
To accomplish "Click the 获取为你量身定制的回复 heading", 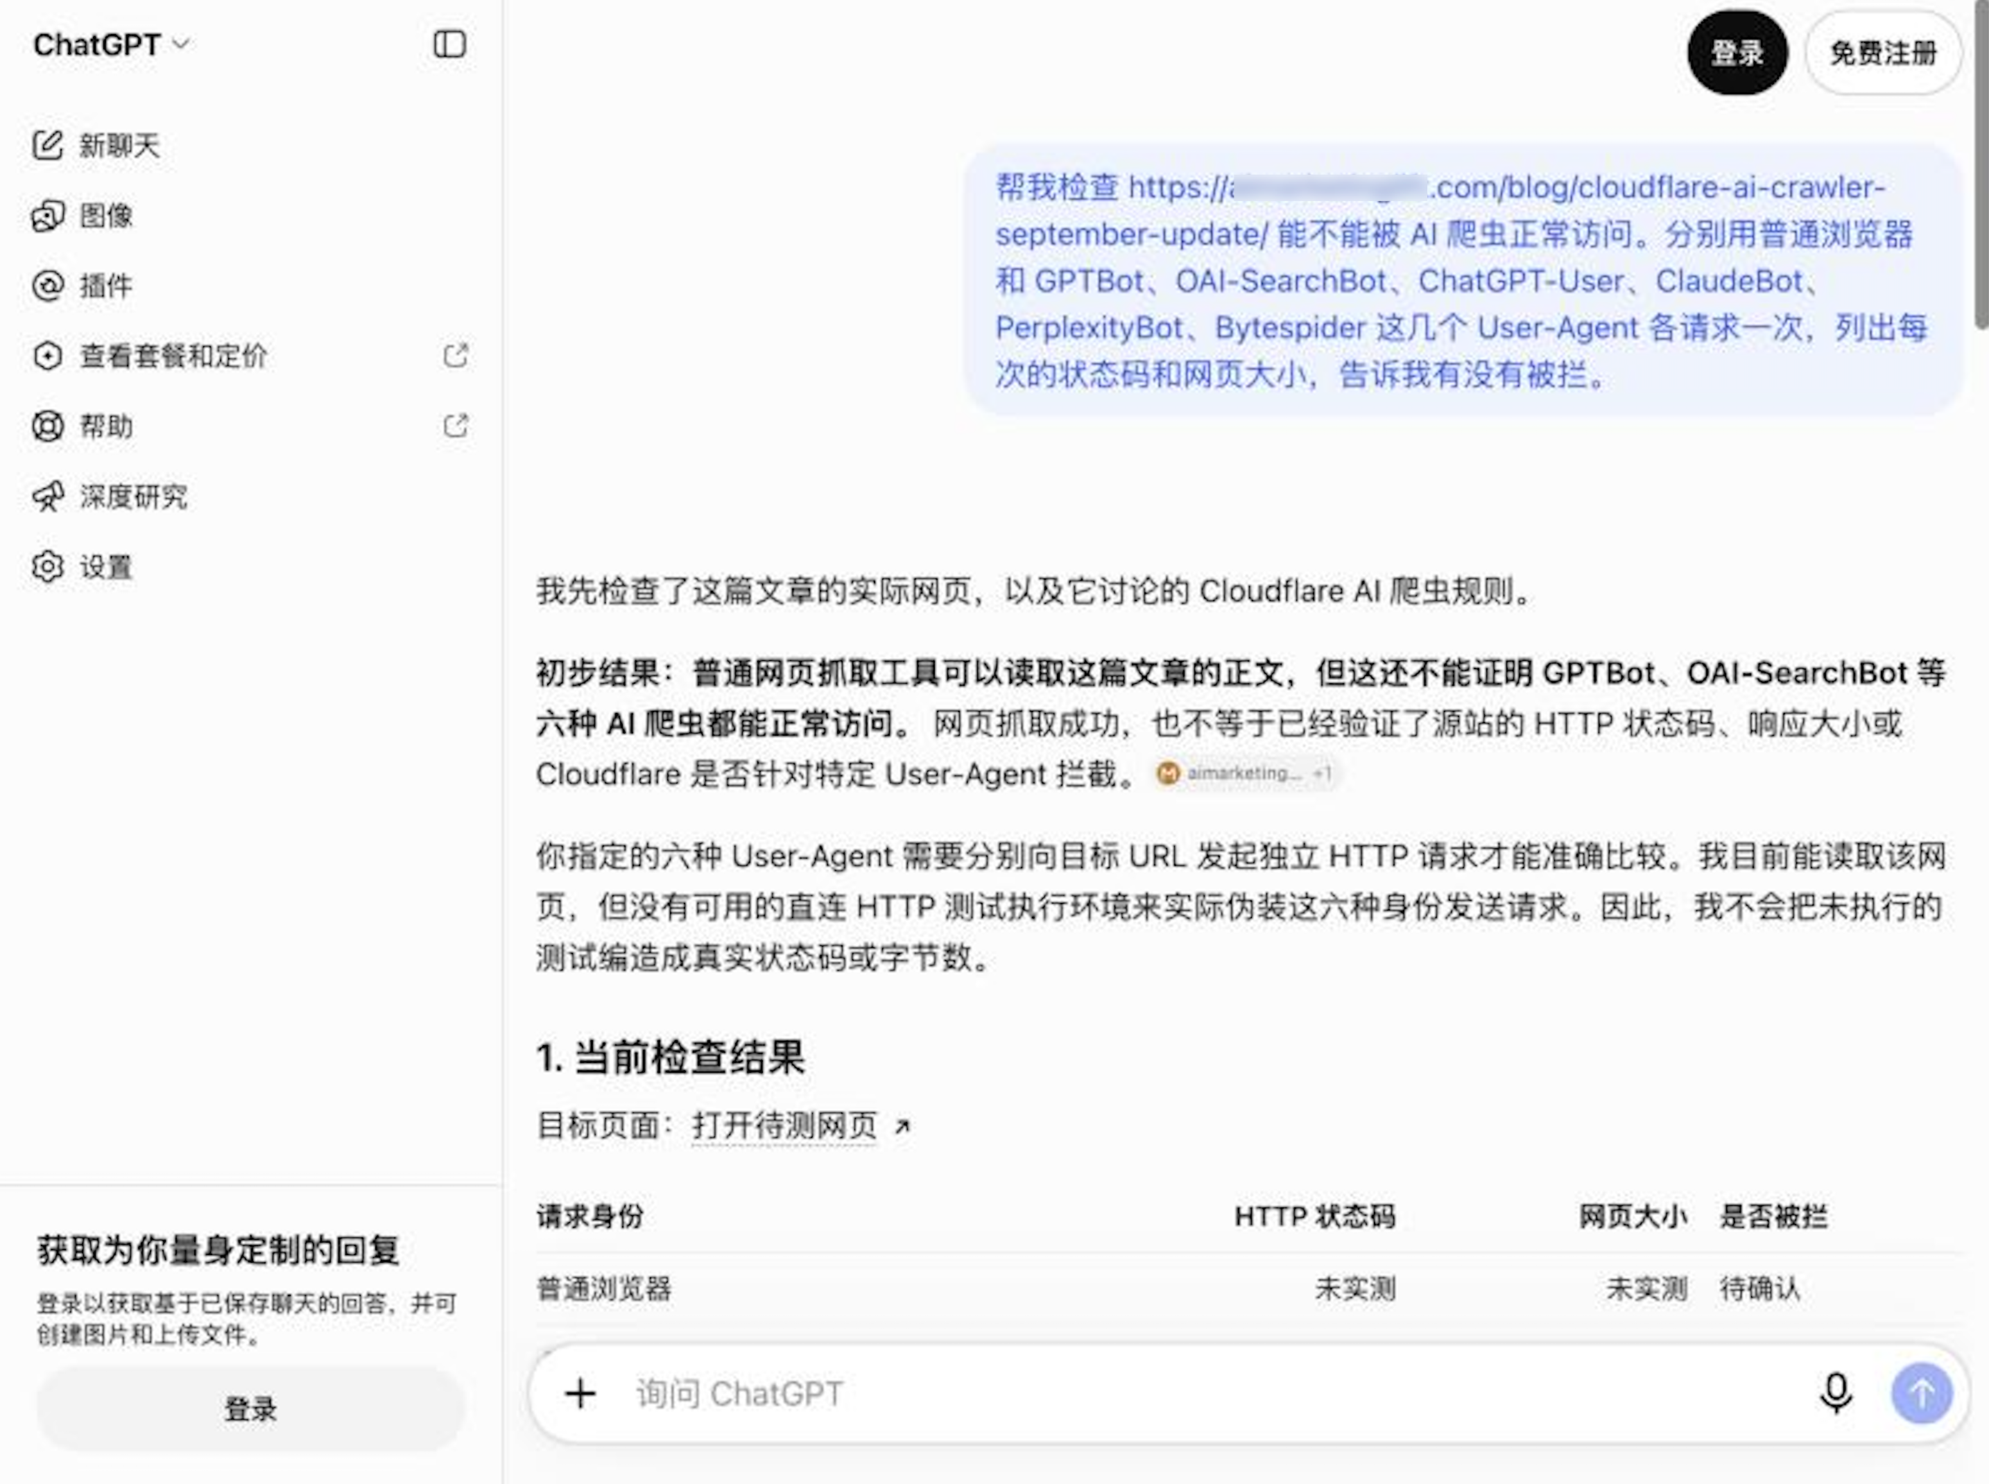I will (x=217, y=1250).
